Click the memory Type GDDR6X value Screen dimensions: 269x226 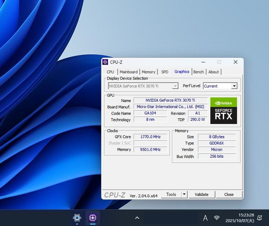(217, 143)
